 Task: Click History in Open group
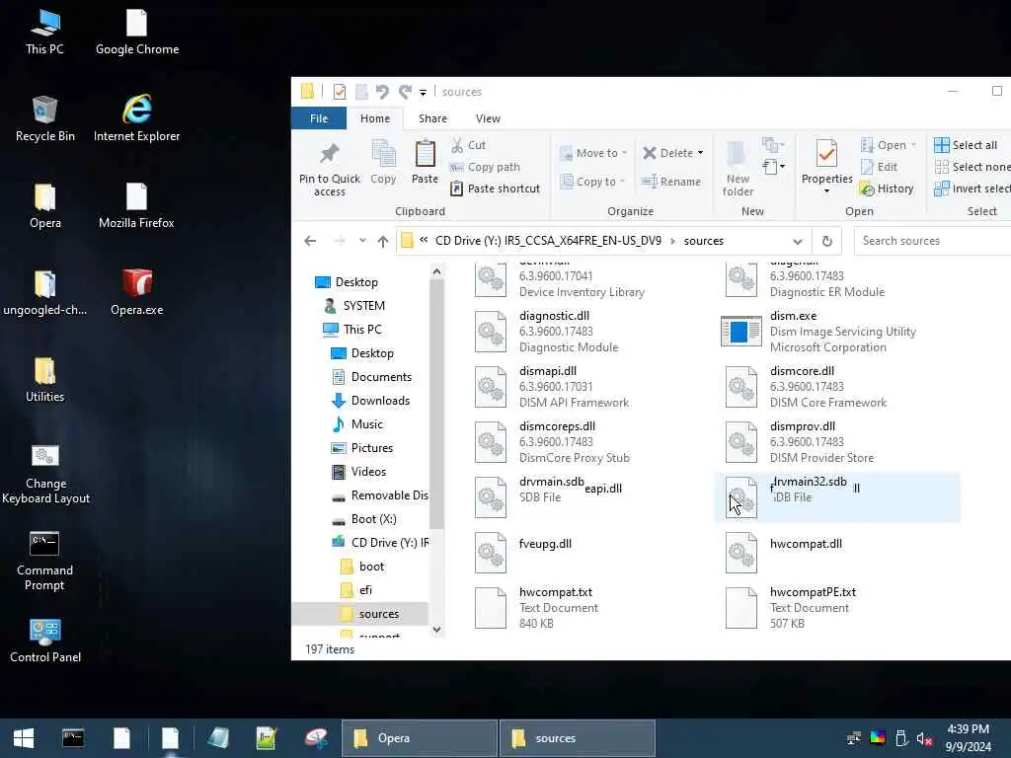(x=888, y=189)
